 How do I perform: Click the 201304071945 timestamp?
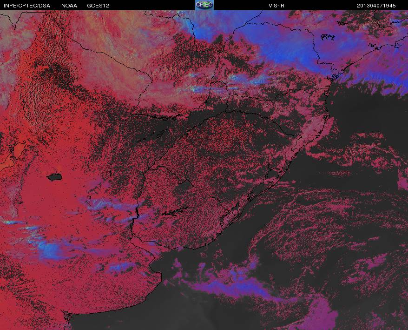pyautogui.click(x=376, y=6)
